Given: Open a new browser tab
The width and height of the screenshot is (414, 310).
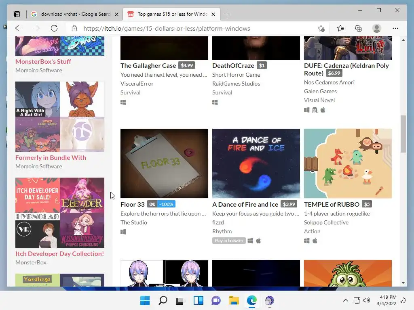Looking at the screenshot, I should [227, 14].
